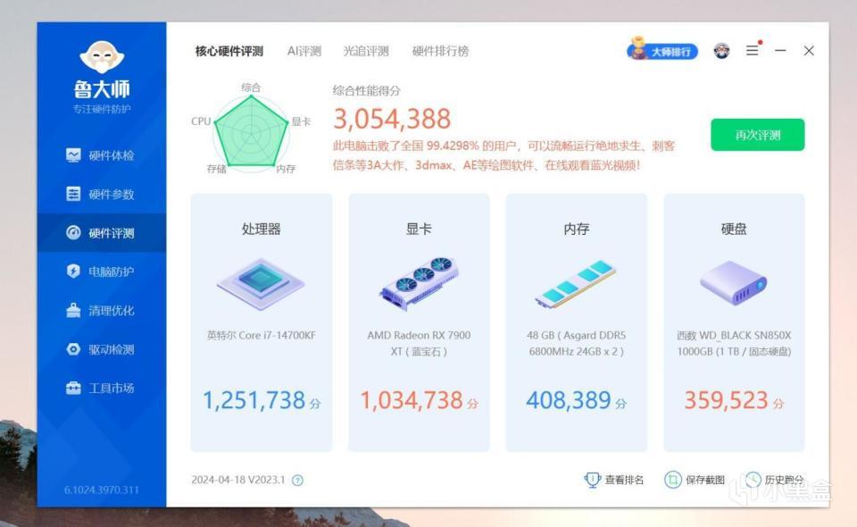Open the hamburger menu with red dot
Viewport: 857px width, 527px height.
tap(753, 50)
